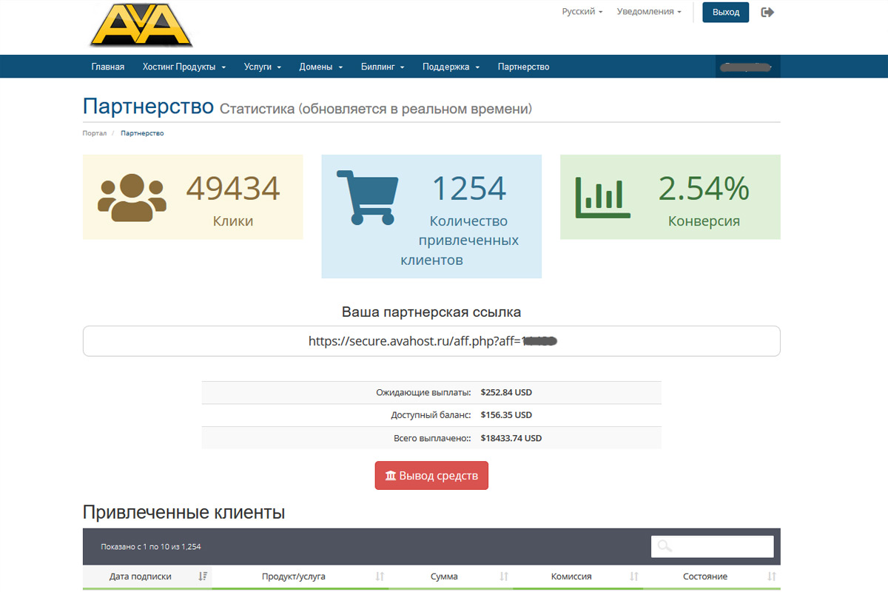Image resolution: width=888 pixels, height=592 pixels.
Task: Expand the Хостинг Продукты menu
Action: click(184, 67)
